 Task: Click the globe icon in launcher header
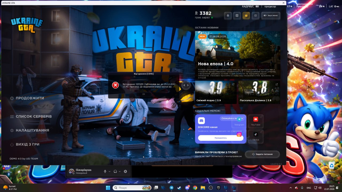255,15
